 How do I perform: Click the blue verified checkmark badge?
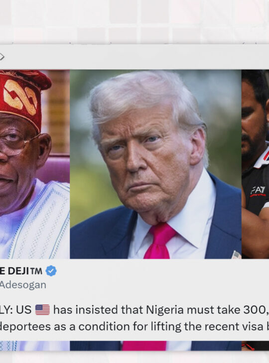click(51, 271)
